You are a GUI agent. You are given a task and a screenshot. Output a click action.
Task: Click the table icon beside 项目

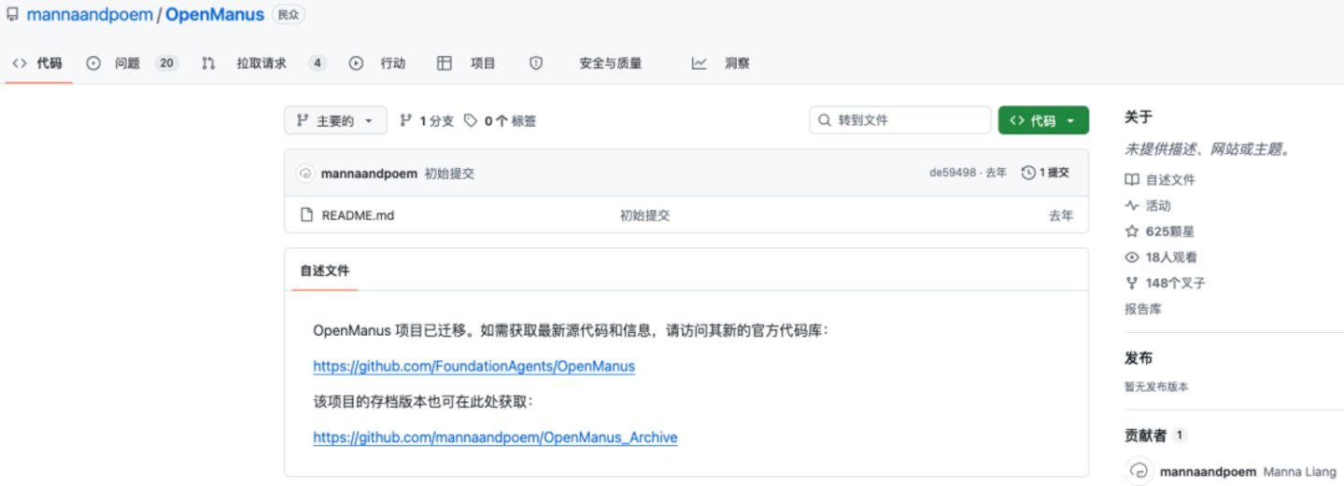coord(445,63)
